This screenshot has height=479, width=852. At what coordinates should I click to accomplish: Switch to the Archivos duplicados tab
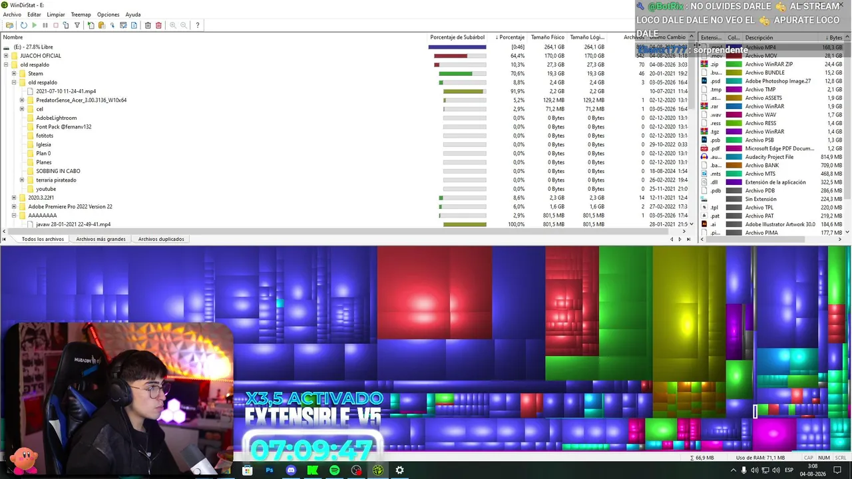click(x=161, y=239)
